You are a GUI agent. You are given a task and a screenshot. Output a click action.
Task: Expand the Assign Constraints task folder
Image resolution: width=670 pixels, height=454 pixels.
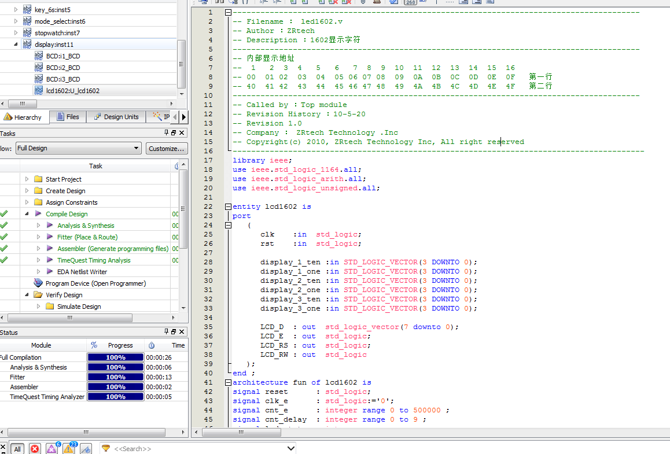pyautogui.click(x=27, y=202)
